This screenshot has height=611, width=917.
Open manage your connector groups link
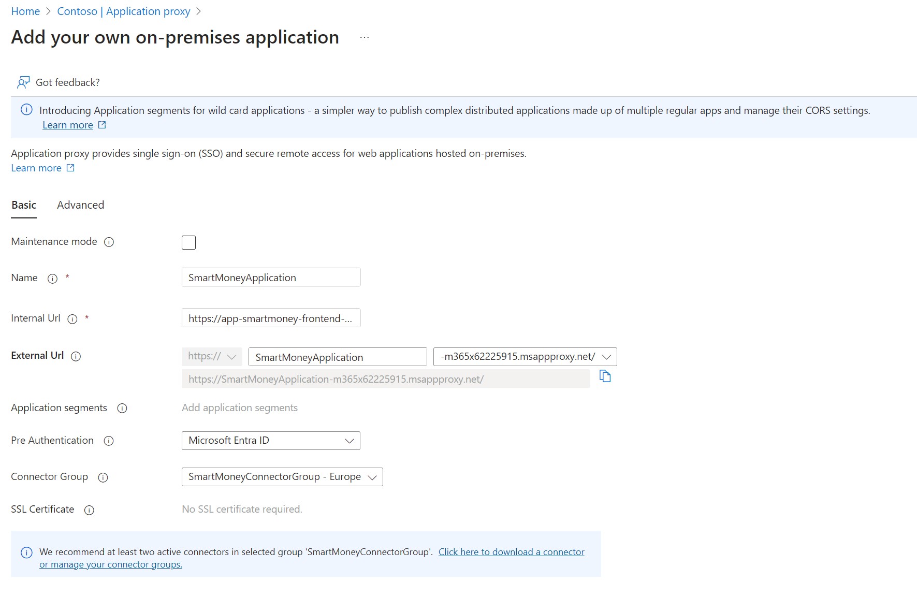pyautogui.click(x=111, y=564)
